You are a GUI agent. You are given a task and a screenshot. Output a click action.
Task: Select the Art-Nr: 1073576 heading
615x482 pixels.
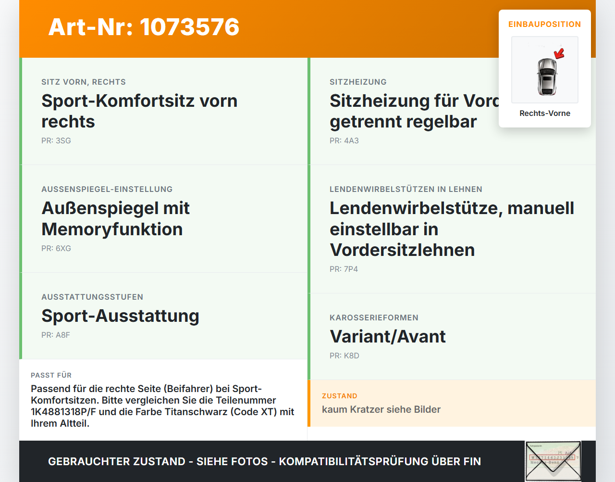coord(144,27)
